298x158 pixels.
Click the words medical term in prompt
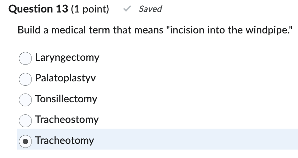(x=81, y=31)
